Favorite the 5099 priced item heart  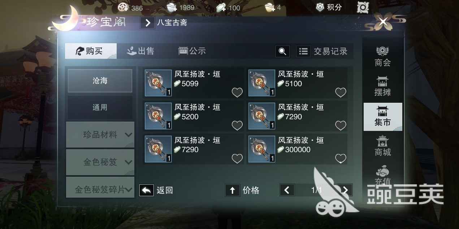coord(237,93)
